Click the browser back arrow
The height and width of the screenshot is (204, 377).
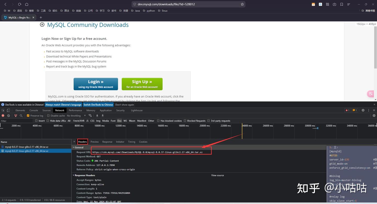click(x=5, y=4)
